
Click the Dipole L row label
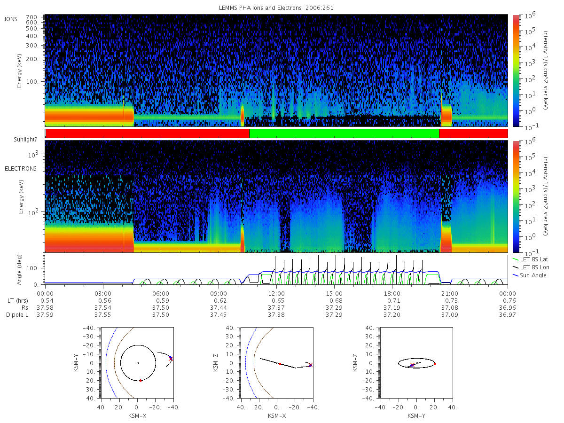(x=17, y=314)
